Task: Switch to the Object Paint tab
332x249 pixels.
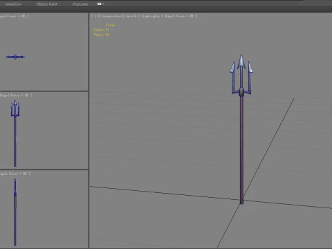Action: 47,4
